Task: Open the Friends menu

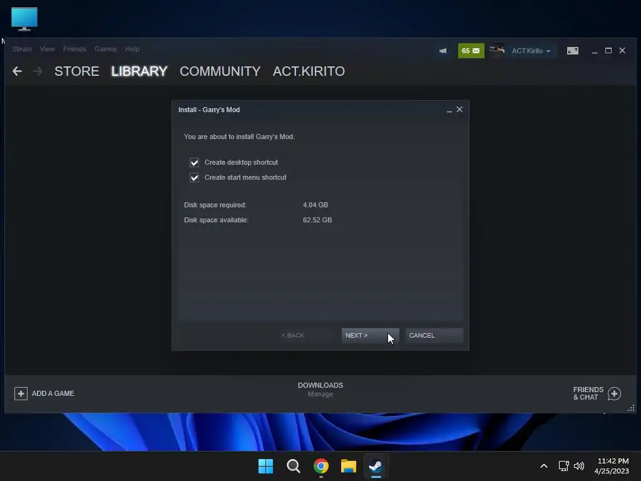Action: (75, 49)
